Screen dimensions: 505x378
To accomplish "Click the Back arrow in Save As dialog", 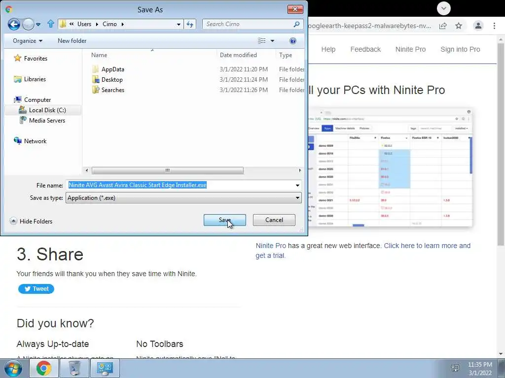I will pos(14,24).
